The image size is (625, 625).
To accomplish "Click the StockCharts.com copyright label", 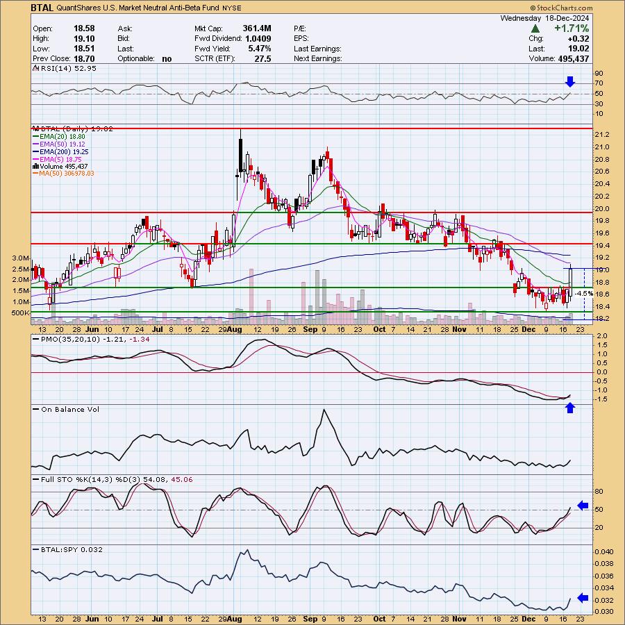I will (x=561, y=8).
